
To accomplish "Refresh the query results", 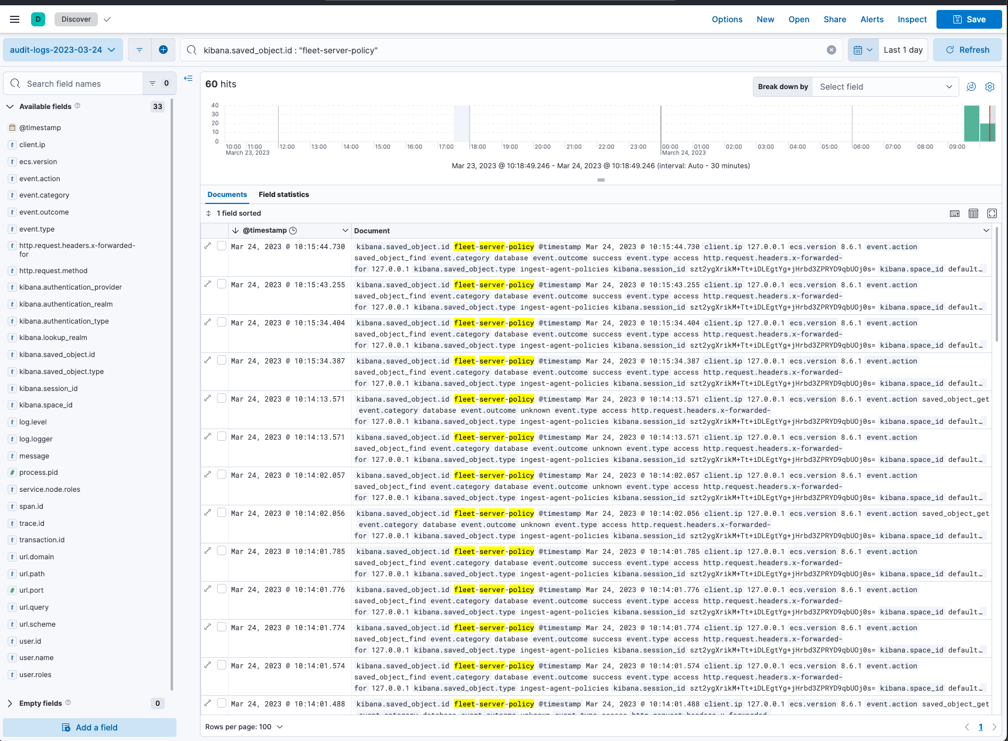I will coord(968,50).
